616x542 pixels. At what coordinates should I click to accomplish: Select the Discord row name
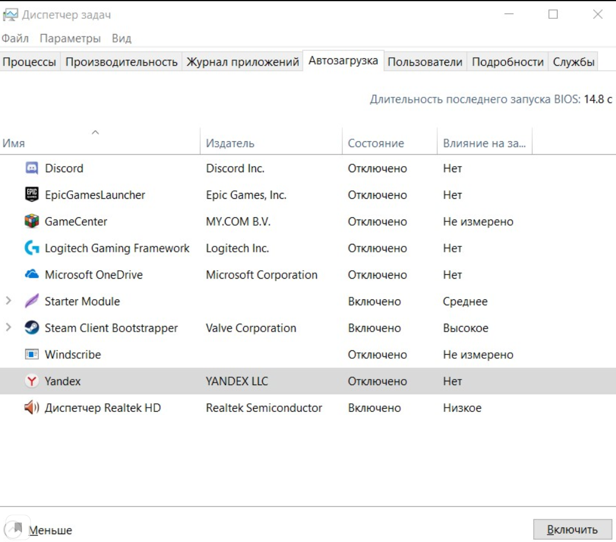(64, 169)
